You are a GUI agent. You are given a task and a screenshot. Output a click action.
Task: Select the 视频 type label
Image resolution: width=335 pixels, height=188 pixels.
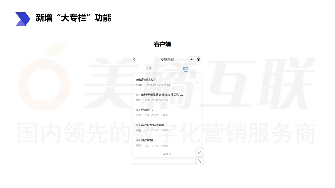pos(139,146)
